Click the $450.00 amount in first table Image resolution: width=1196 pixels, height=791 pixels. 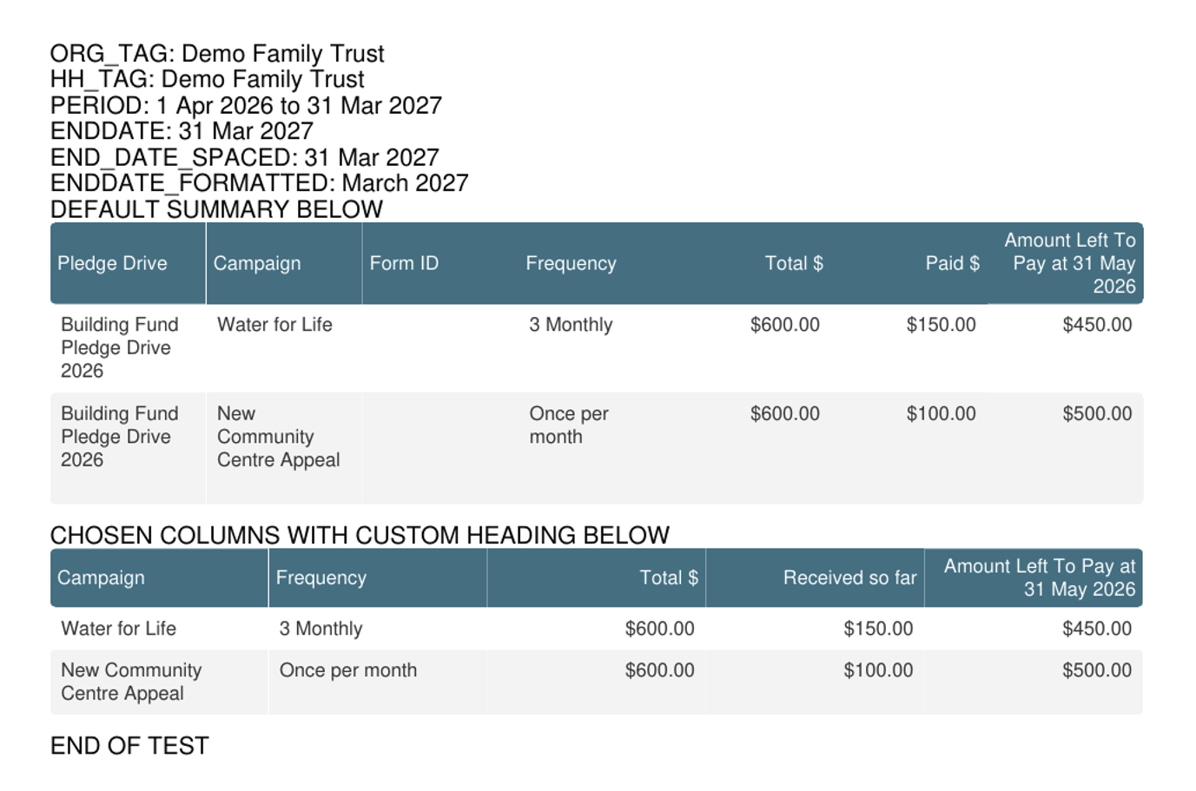[x=1097, y=325]
